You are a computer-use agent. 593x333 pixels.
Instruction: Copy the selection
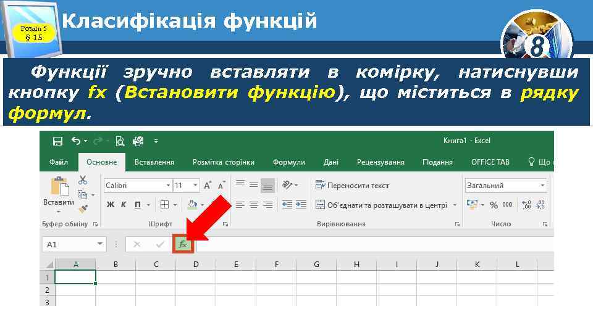pyautogui.click(x=82, y=194)
